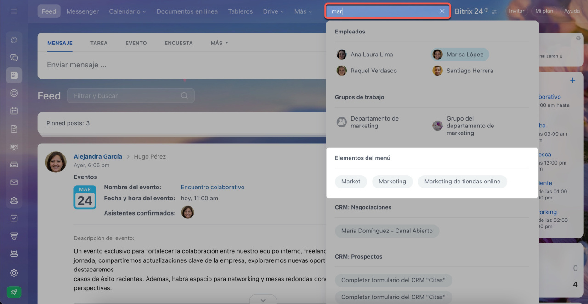The width and height of the screenshot is (588, 304).
Task: Select the EVENTO composer tab
Action: 136,43
